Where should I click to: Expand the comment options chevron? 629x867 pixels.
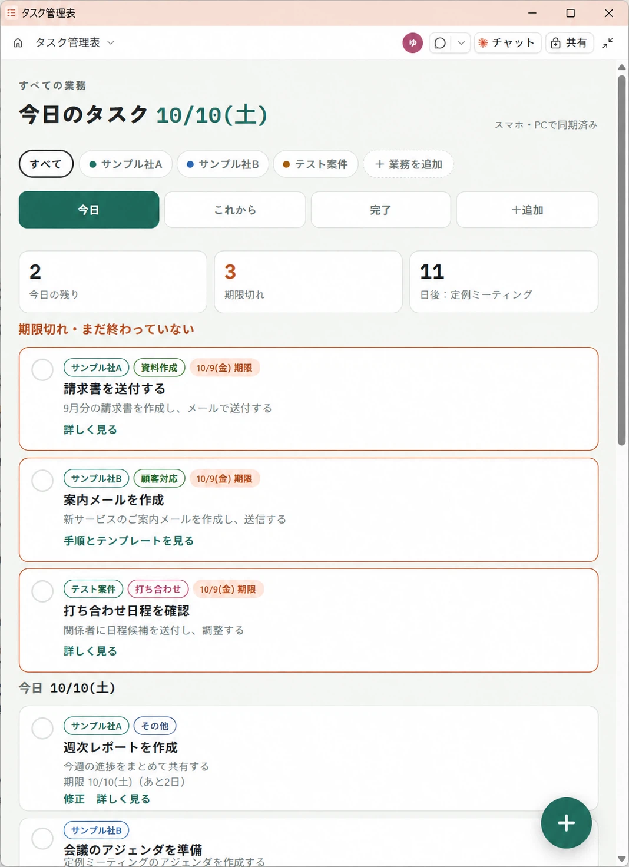coord(461,43)
